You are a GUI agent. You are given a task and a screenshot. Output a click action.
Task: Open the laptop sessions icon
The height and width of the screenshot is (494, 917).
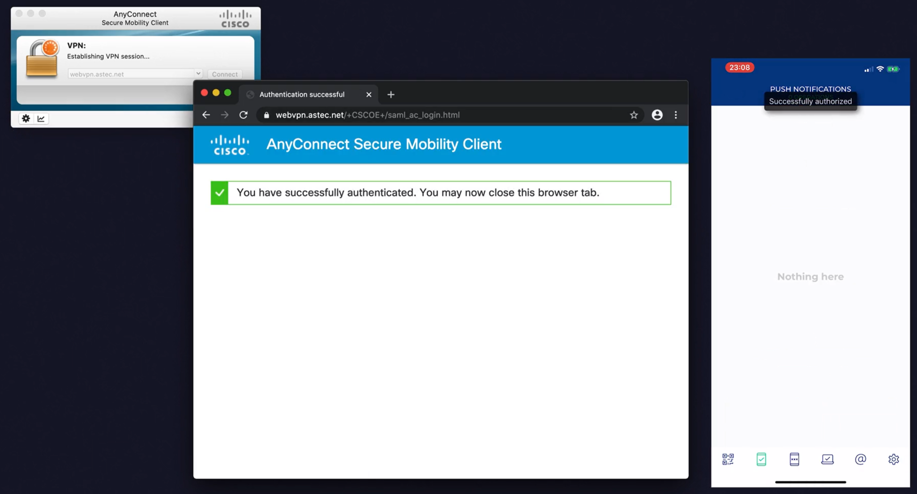(x=827, y=459)
